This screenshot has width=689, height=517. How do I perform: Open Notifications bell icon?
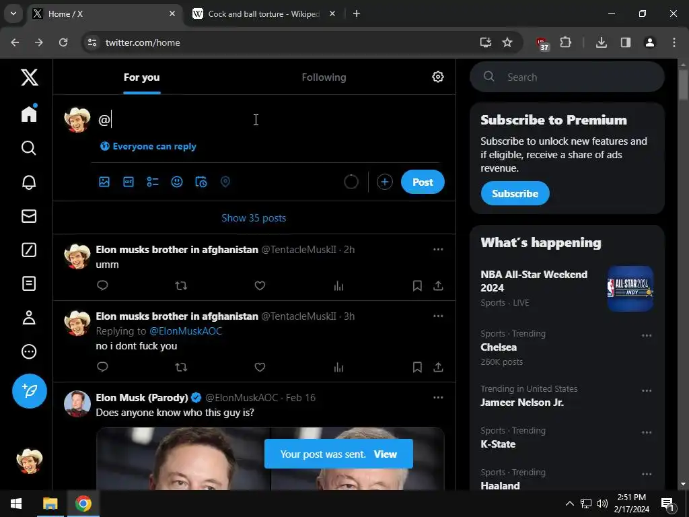click(29, 182)
